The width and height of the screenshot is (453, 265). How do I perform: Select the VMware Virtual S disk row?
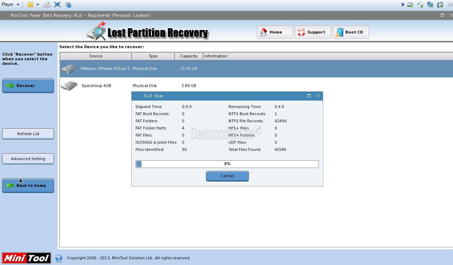coord(256,68)
